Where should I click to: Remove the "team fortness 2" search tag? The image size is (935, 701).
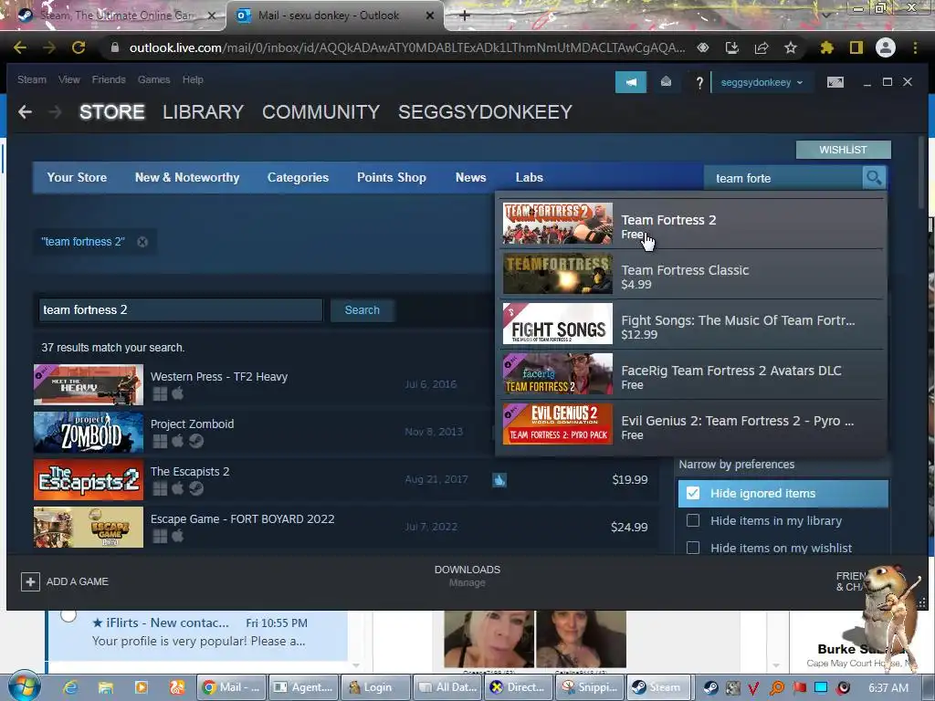(142, 241)
